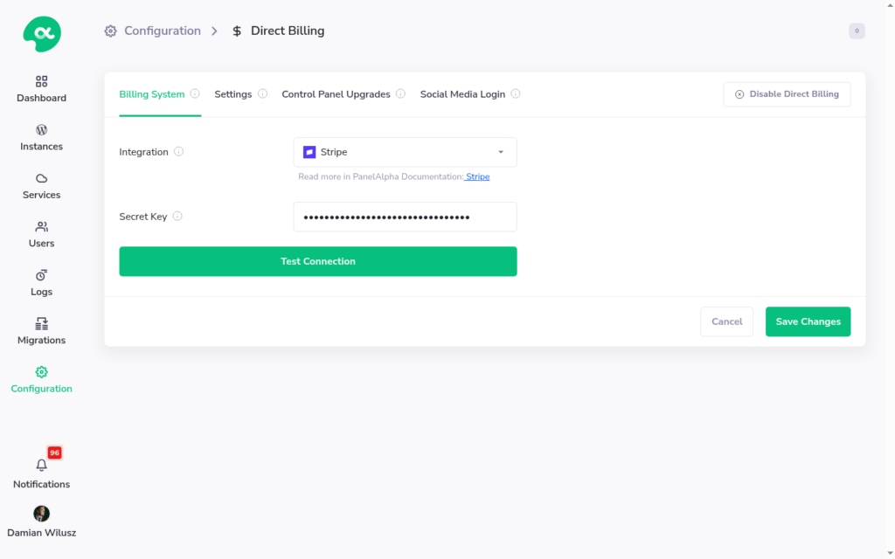Image resolution: width=895 pixels, height=559 pixels.
Task: Click info icon next to Billing System tab
Action: coord(195,93)
